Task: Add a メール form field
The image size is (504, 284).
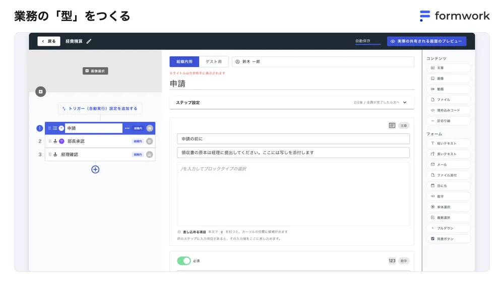Action: [x=449, y=165]
